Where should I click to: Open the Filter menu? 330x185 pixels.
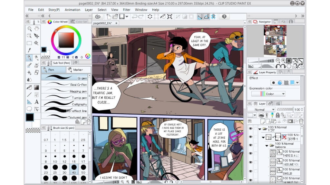(127, 10)
